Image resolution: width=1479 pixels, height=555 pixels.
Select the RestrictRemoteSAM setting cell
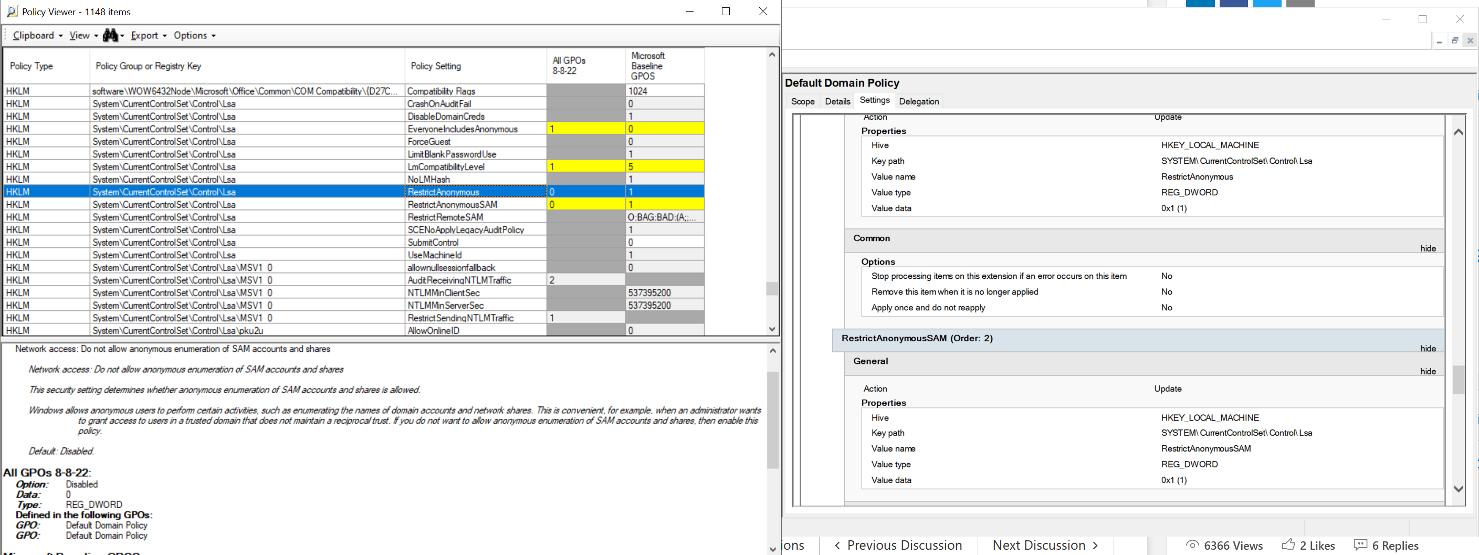[x=476, y=217]
